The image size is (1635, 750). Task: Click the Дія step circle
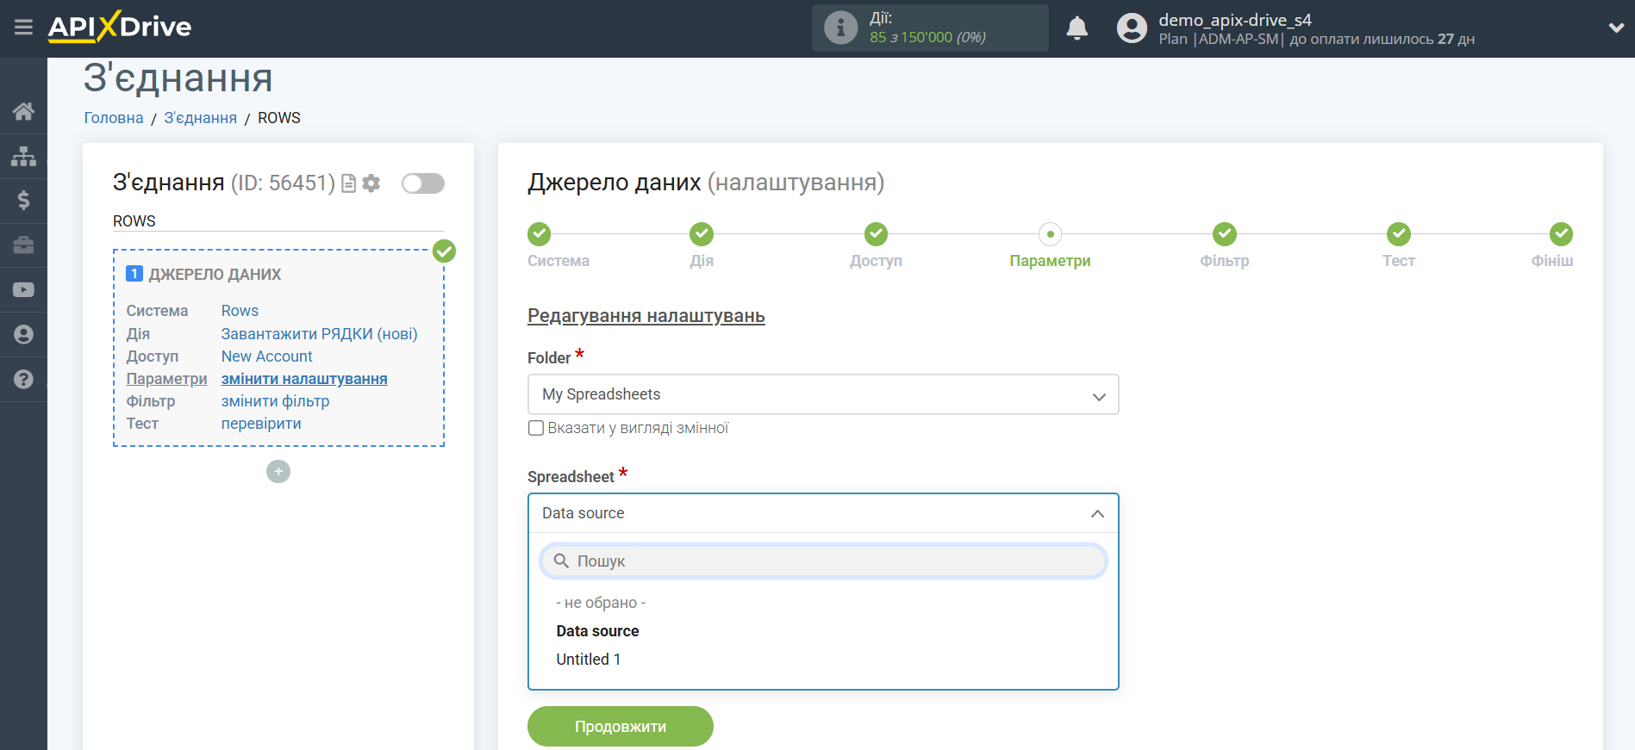tap(702, 233)
